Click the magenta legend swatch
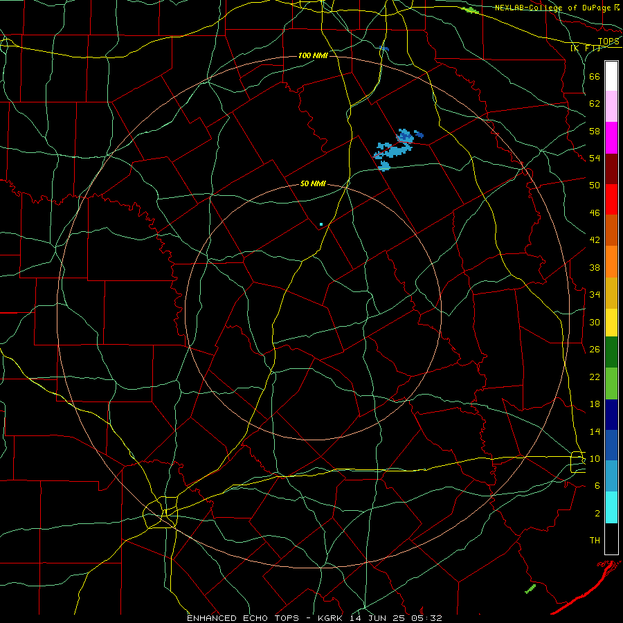Screen dimensions: 623x623 [x=611, y=138]
